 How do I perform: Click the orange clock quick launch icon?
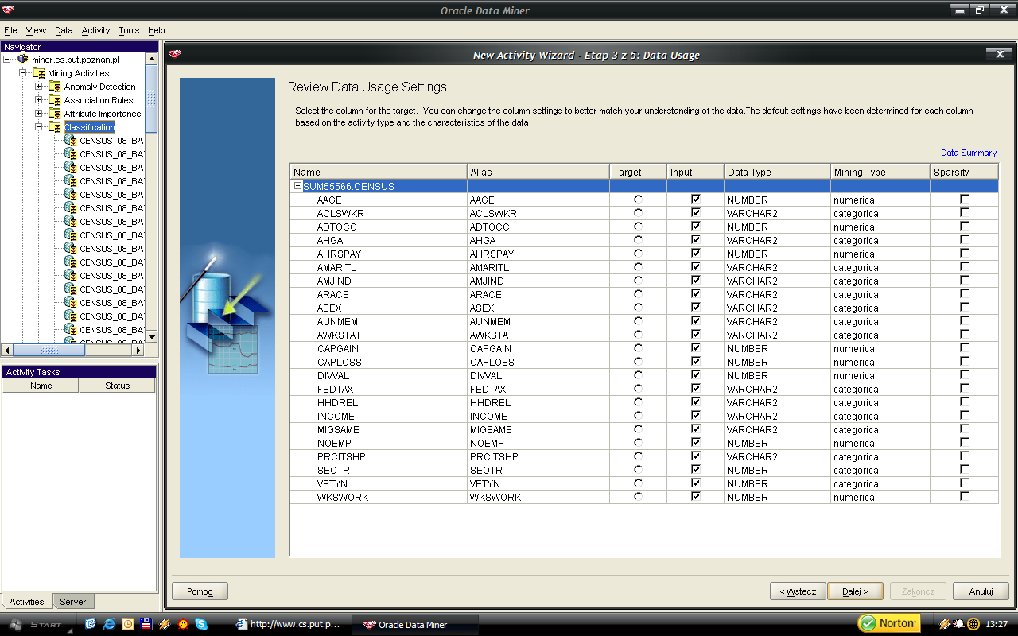pyautogui.click(x=127, y=624)
